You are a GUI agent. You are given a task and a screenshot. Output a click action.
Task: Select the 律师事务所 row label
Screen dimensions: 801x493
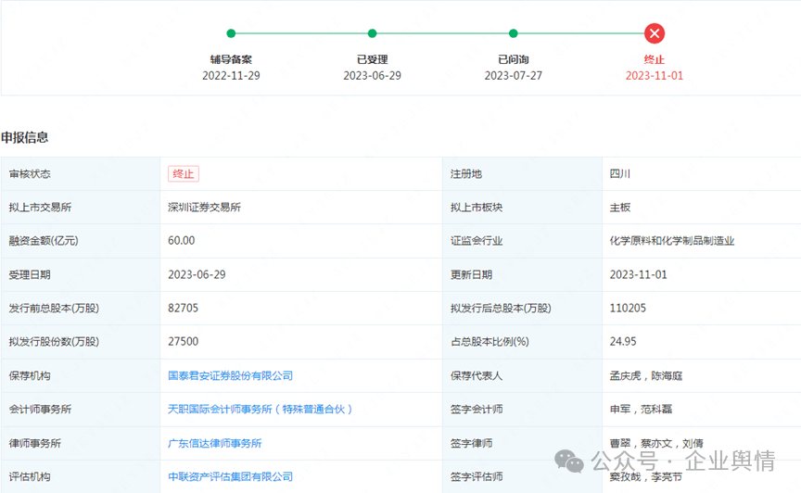click(x=34, y=444)
